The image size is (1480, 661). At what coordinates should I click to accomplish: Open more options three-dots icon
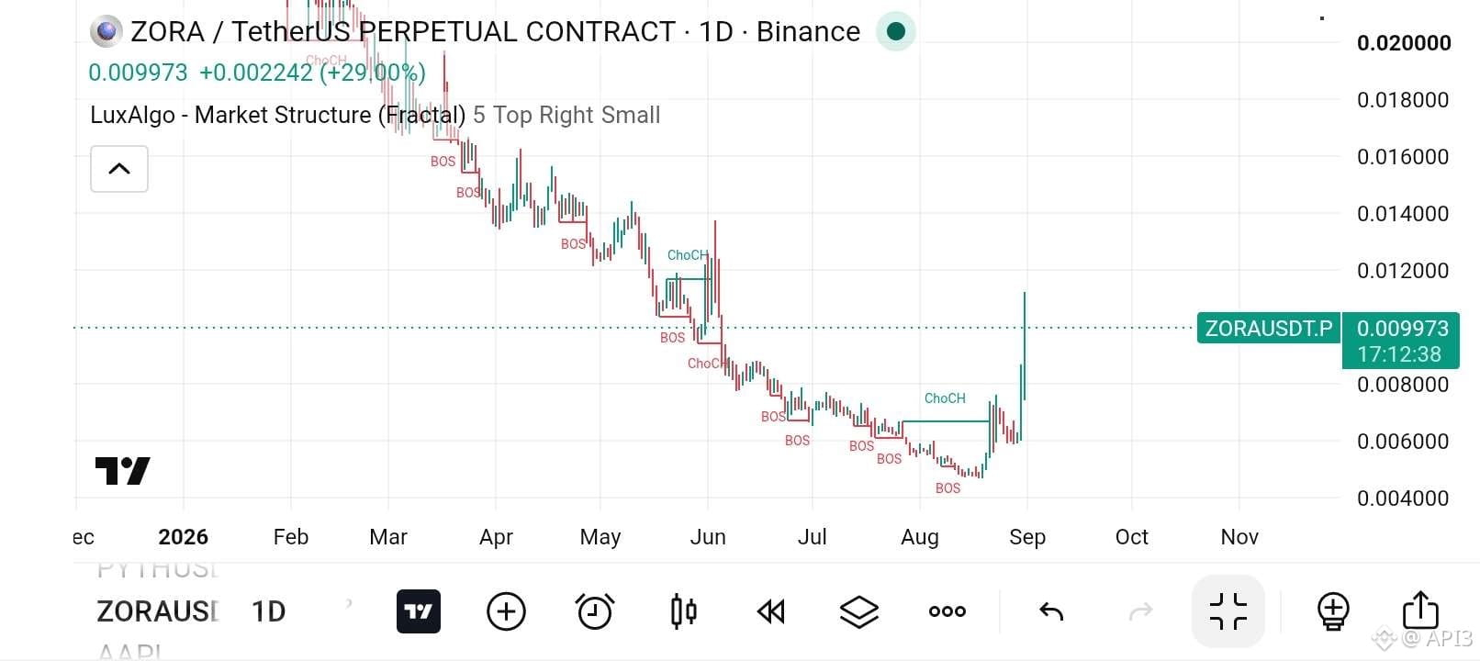(x=947, y=611)
